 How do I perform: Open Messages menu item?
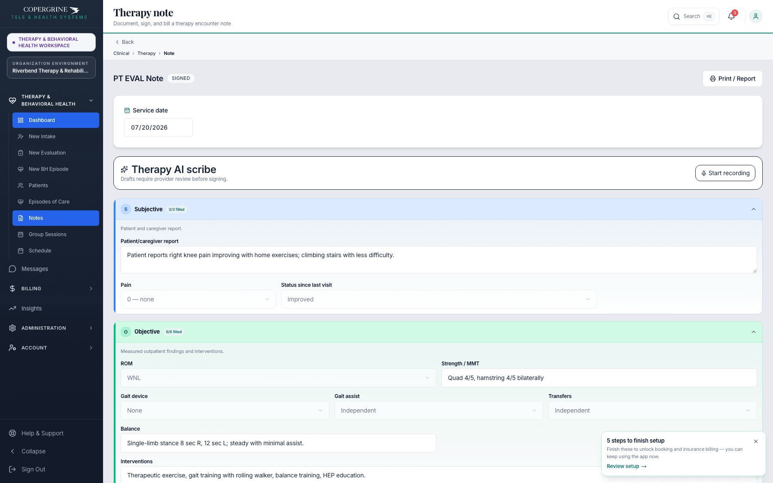[52, 269]
